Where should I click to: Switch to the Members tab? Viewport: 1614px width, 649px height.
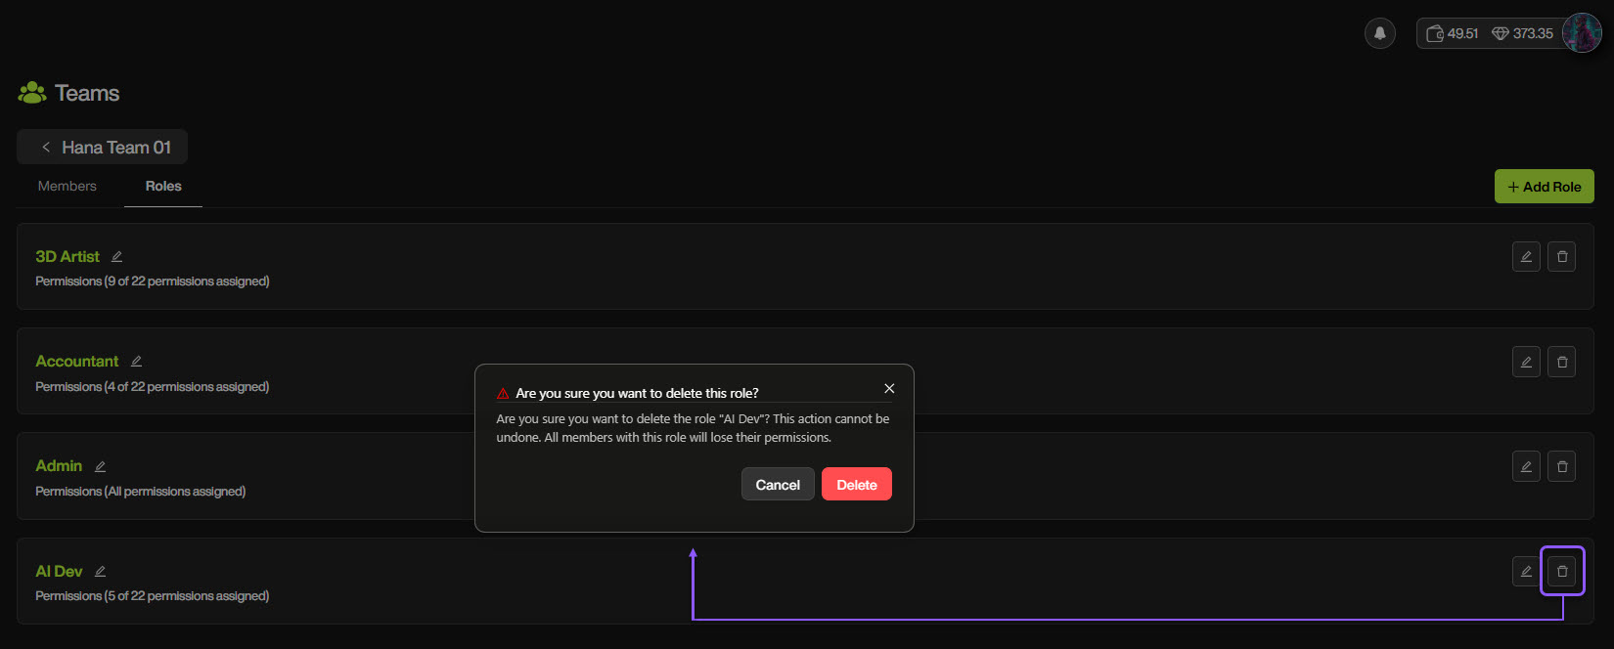tap(67, 186)
